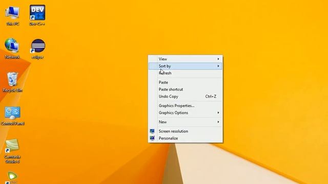Choose Refresh from the context menu
Viewport: 328px width, 184px height.
click(x=186, y=73)
